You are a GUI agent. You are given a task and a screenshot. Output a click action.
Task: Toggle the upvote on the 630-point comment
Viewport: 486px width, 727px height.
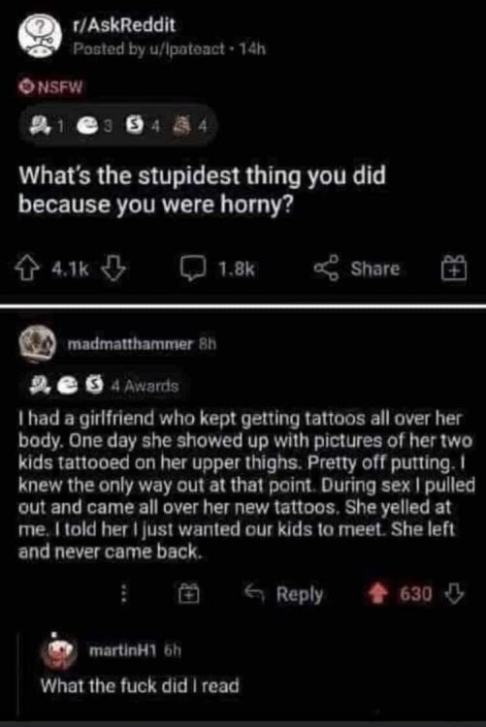[x=378, y=594]
